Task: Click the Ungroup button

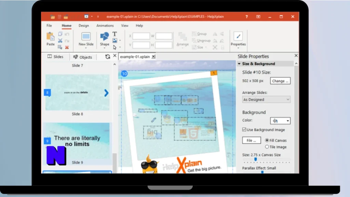Action: (201, 41)
